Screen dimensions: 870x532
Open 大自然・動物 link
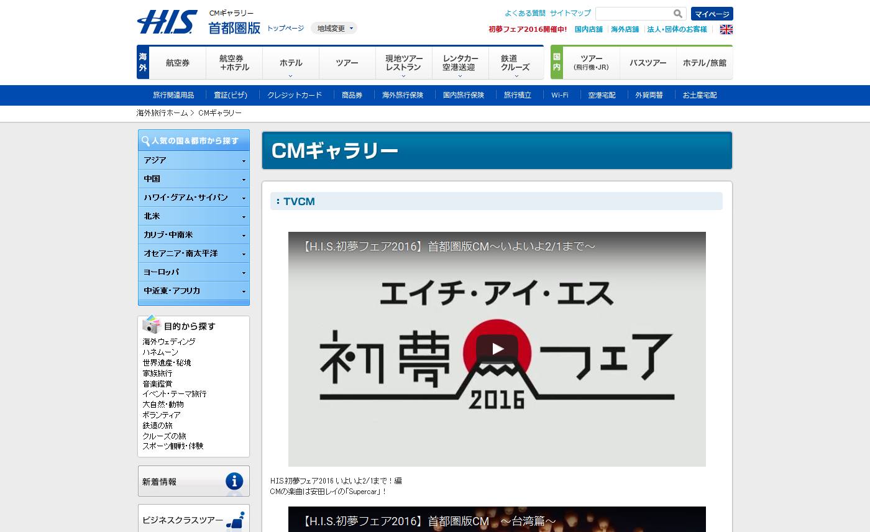163,405
